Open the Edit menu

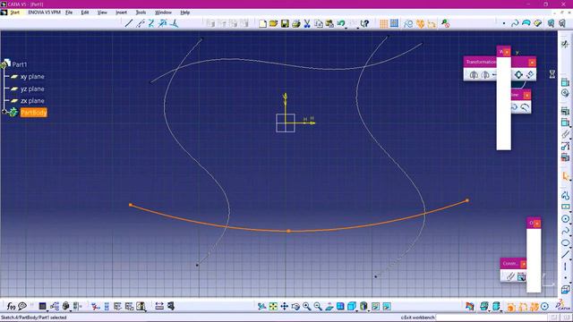[85, 13]
